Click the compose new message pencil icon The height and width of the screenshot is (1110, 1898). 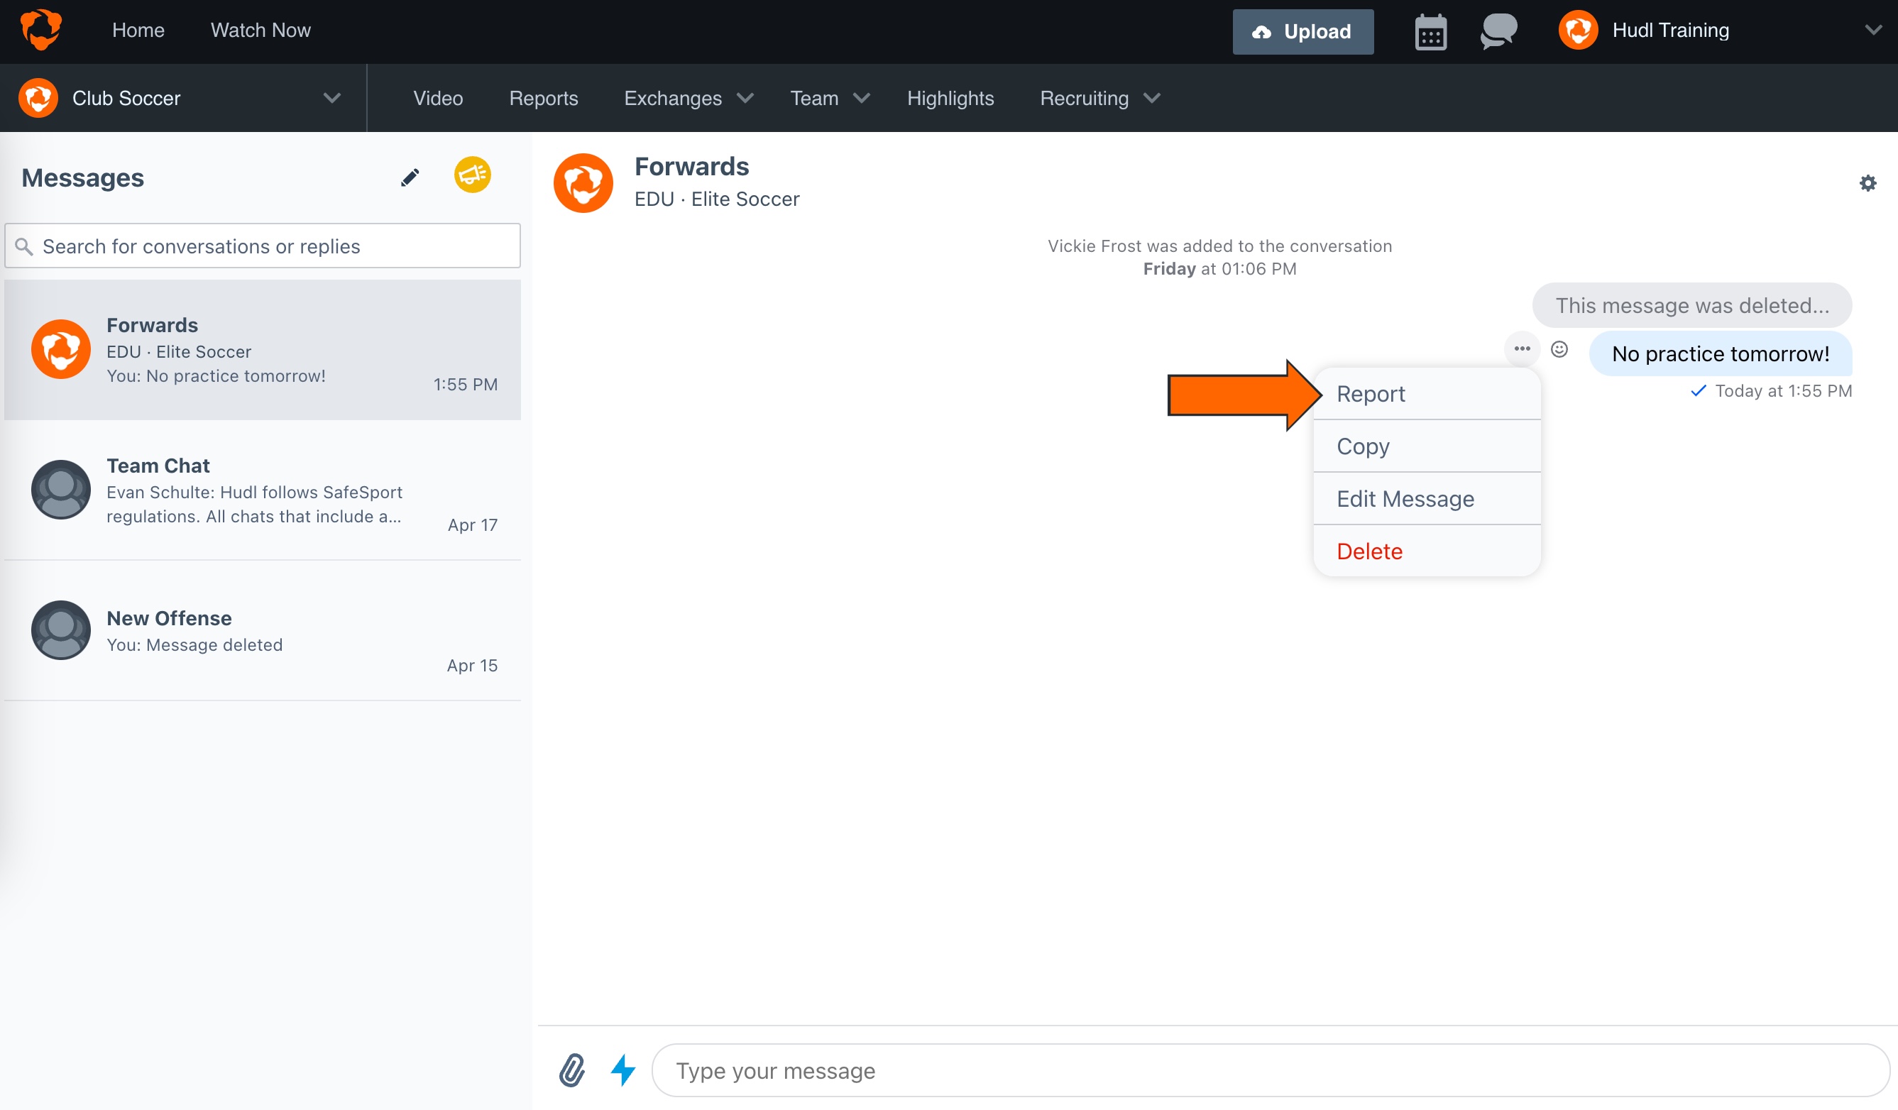(410, 177)
